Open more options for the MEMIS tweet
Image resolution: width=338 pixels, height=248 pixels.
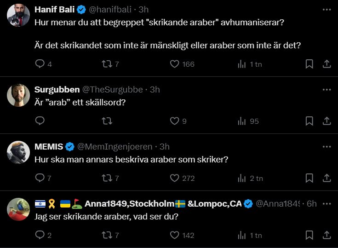(x=327, y=147)
